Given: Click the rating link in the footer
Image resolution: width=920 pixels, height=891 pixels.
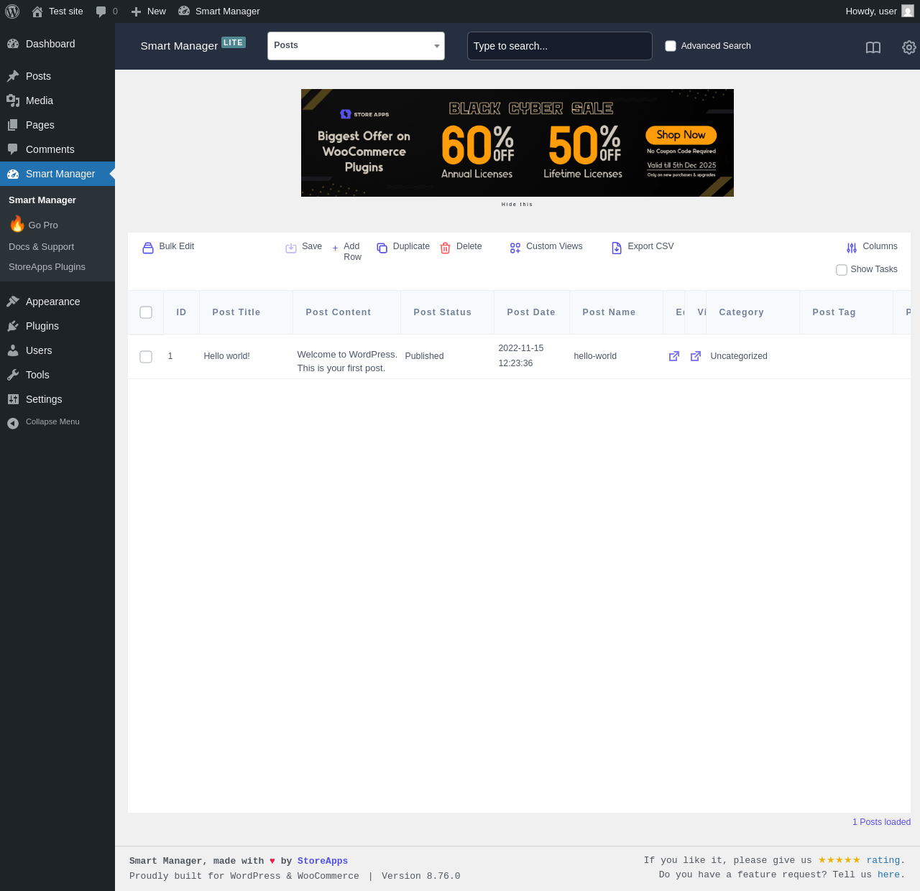Looking at the screenshot, I should 883,860.
